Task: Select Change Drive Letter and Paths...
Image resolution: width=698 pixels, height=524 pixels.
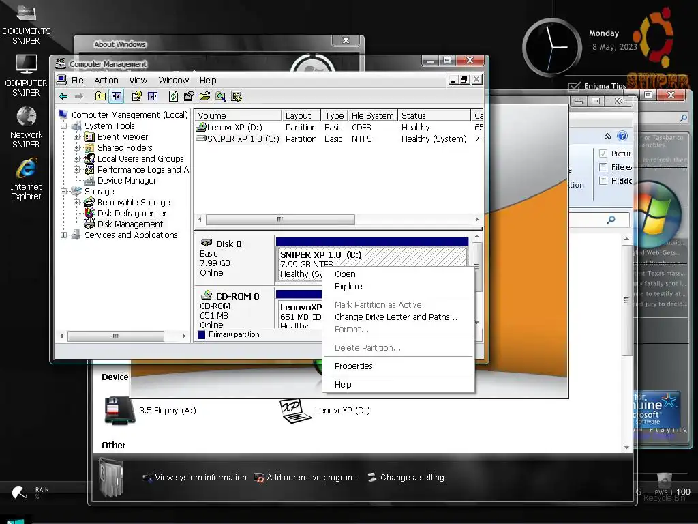Action: 398,317
